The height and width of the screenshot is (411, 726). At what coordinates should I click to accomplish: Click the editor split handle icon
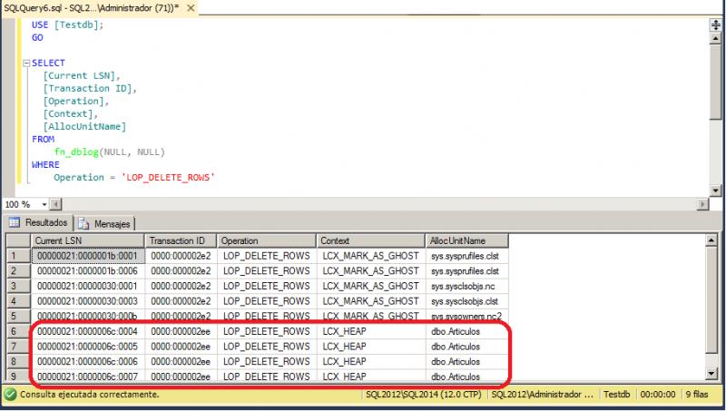tap(716, 25)
